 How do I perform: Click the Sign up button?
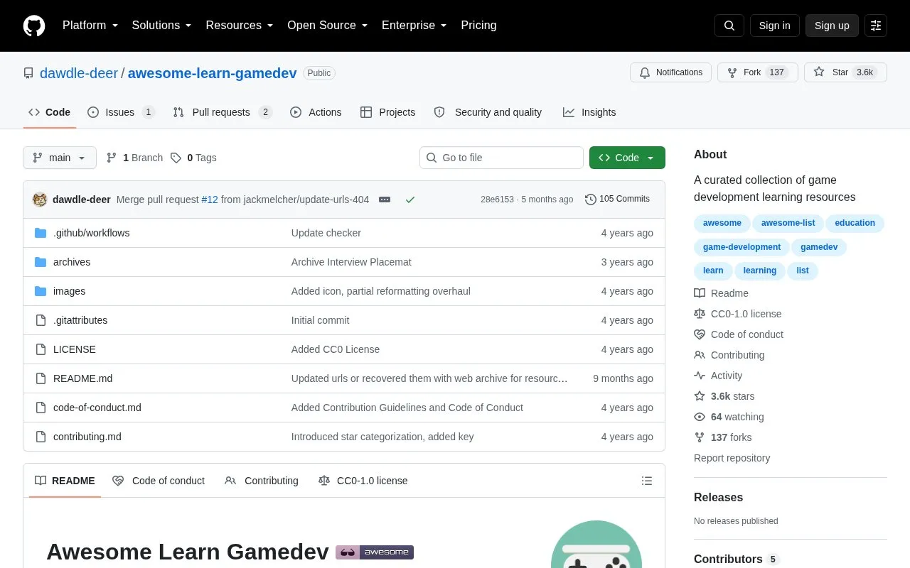click(x=832, y=26)
